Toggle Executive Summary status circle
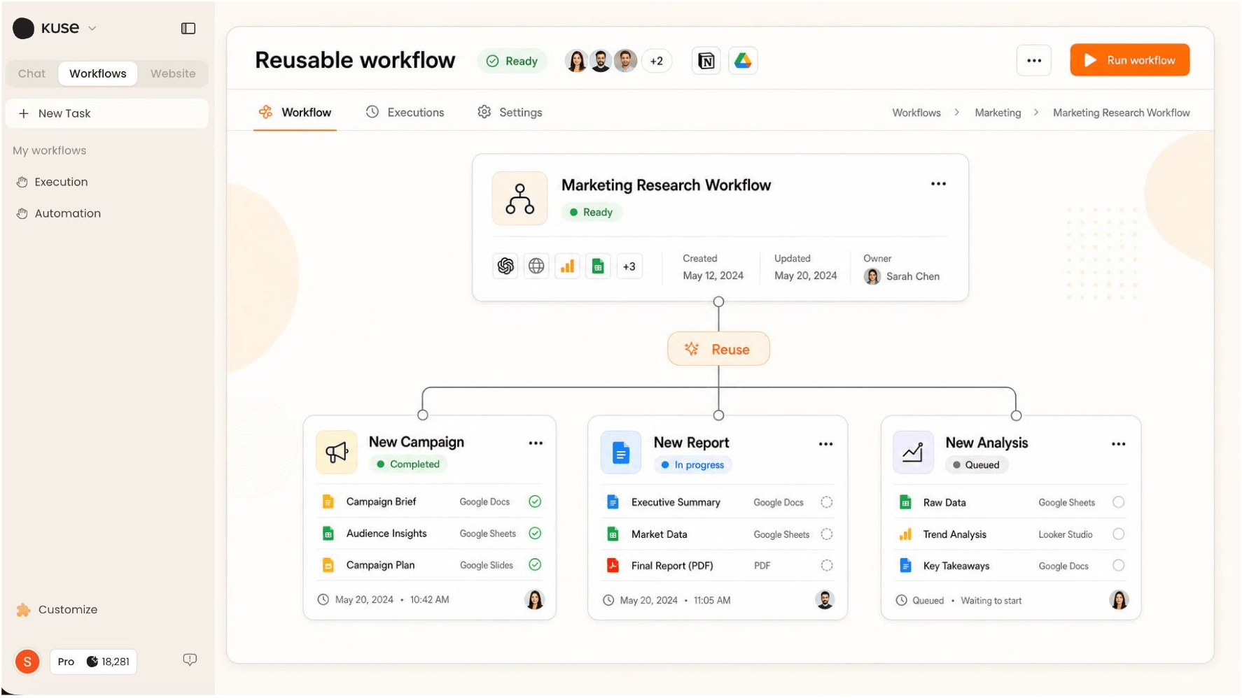Viewport: 1242px width, 698px height. coord(827,502)
